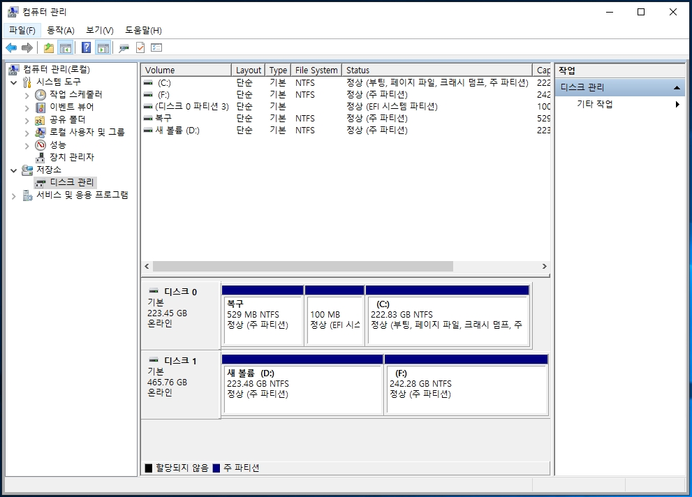The image size is (692, 497).
Task: Click the rightmost list settings toolbar icon
Action: 156,47
